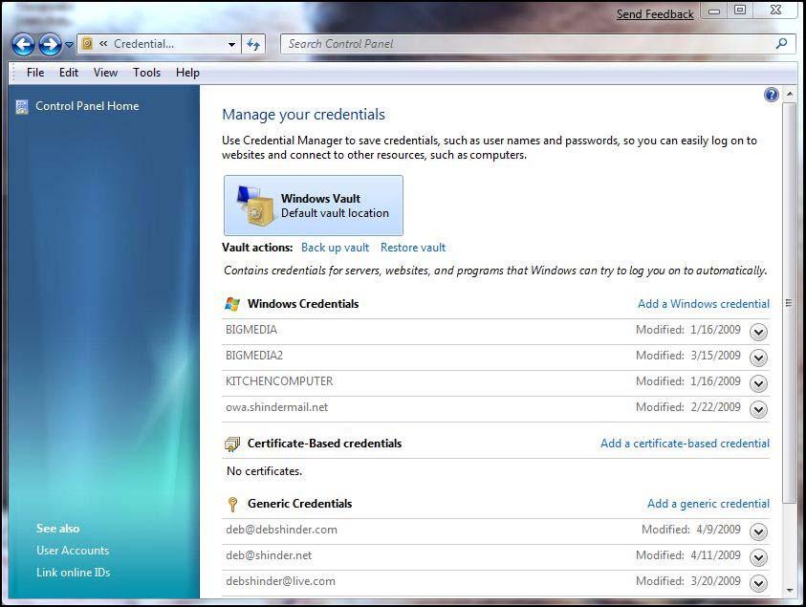
Task: Open the Edit menu
Action: (69, 73)
